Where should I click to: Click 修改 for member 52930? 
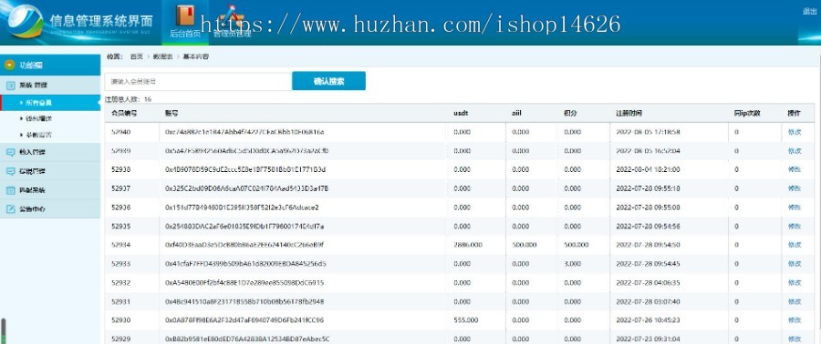[x=795, y=320]
